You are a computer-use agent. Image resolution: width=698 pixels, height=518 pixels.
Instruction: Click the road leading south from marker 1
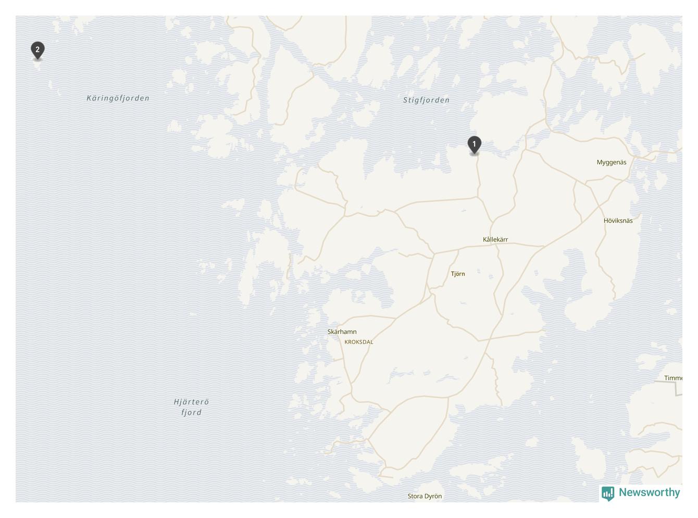point(478,177)
